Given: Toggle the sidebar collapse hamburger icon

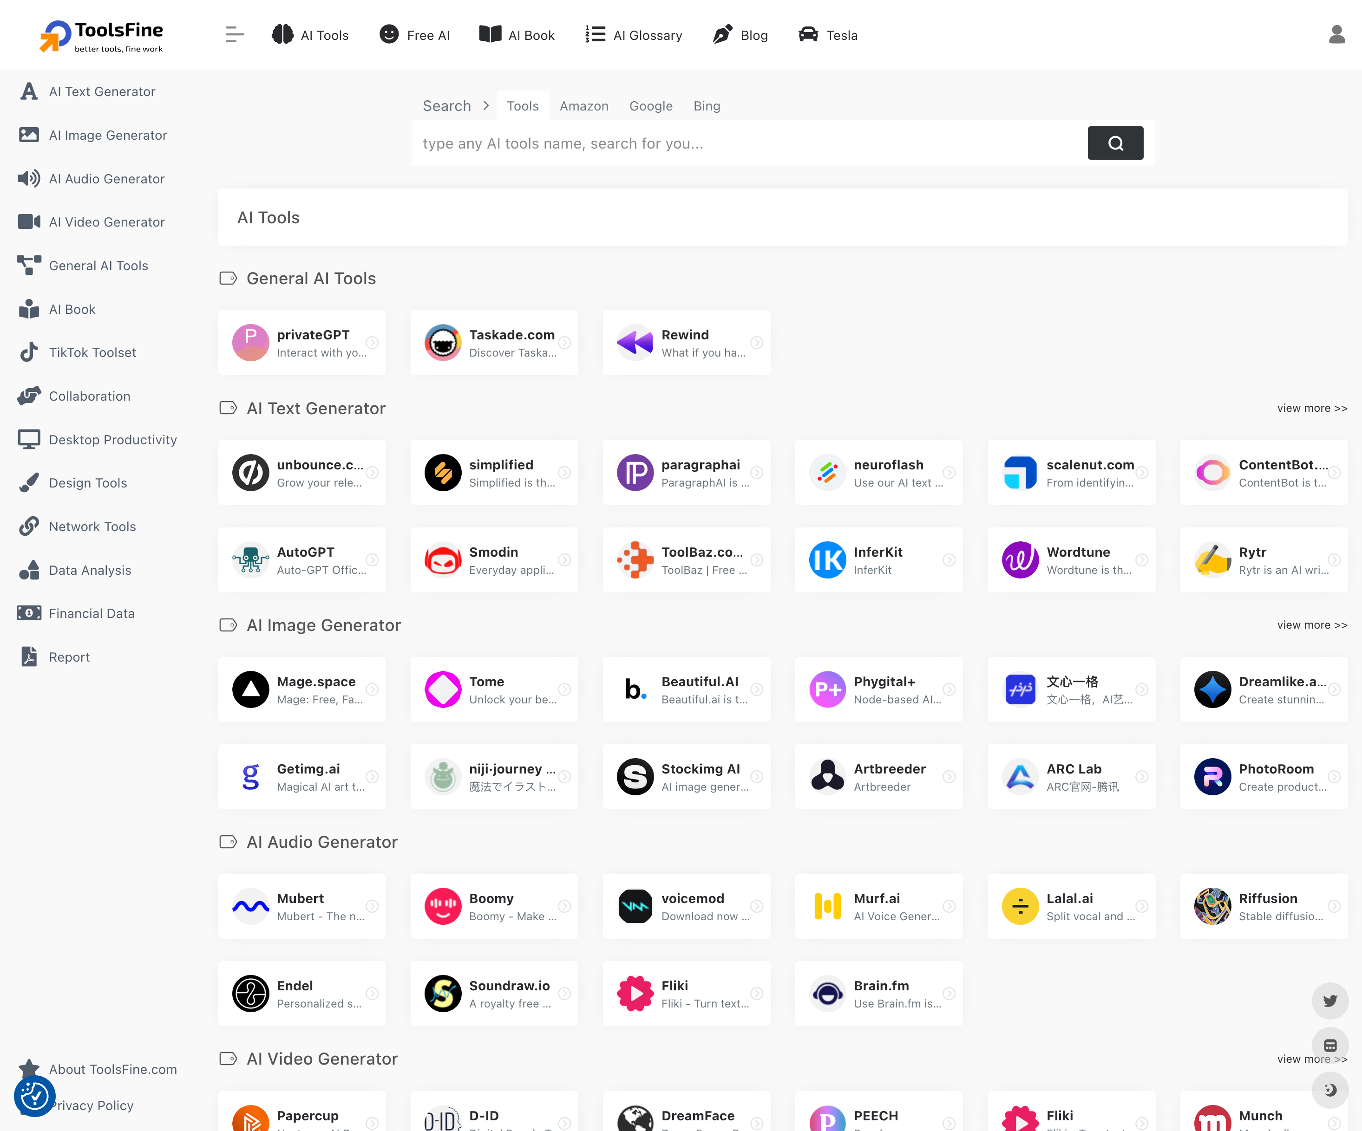Looking at the screenshot, I should pyautogui.click(x=234, y=35).
